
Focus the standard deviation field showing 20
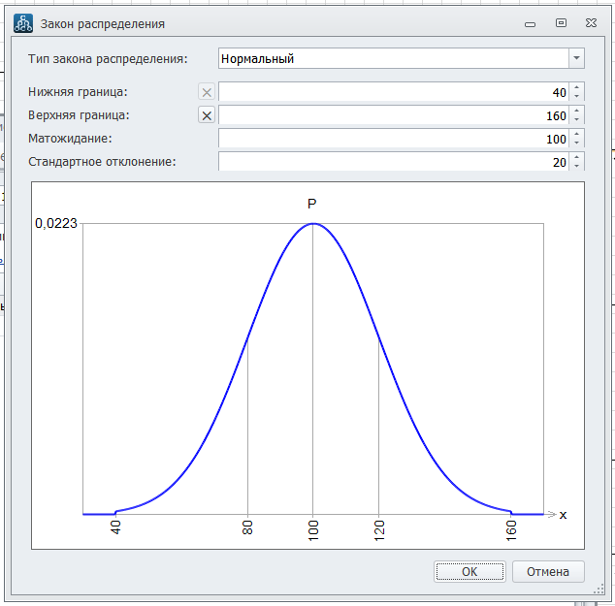(393, 162)
